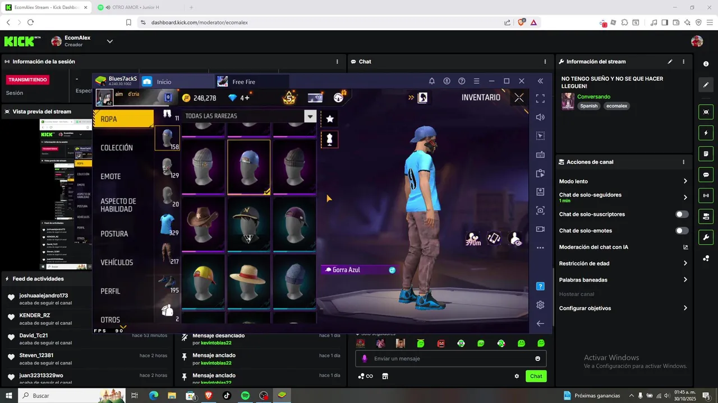The height and width of the screenshot is (403, 718).
Task: Toggle Chat de solo-emotes switch
Action: pyautogui.click(x=682, y=231)
